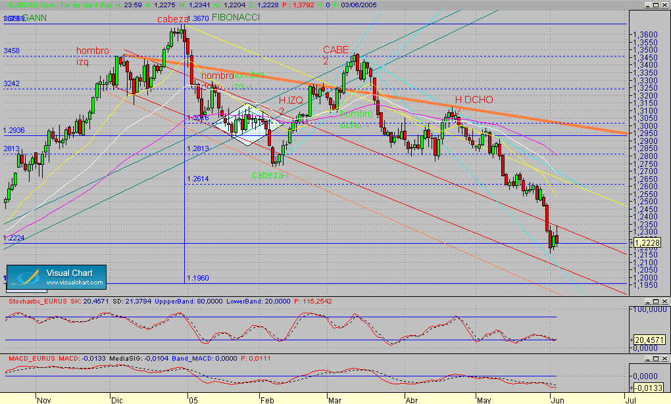Viewport: 671px width, 404px height.
Task: Click the 100,0000 stochastic axis label
Action: [649, 309]
